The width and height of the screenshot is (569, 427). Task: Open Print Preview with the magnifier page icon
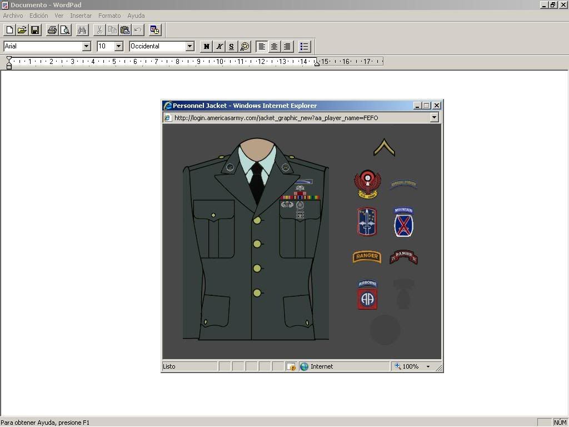coord(65,30)
